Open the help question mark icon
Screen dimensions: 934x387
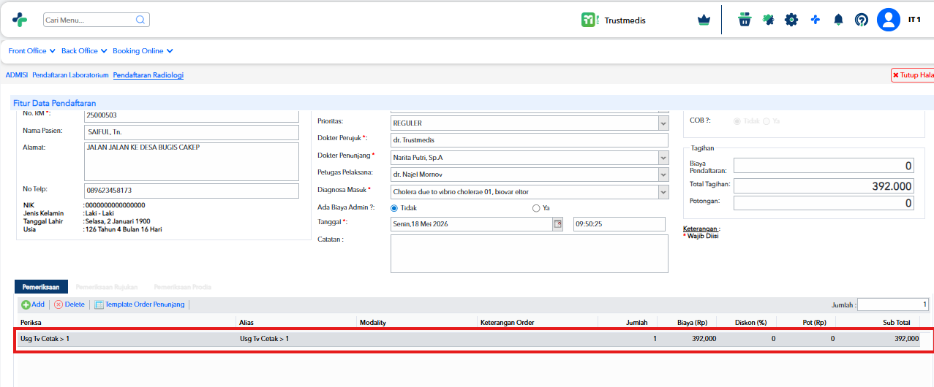(862, 20)
